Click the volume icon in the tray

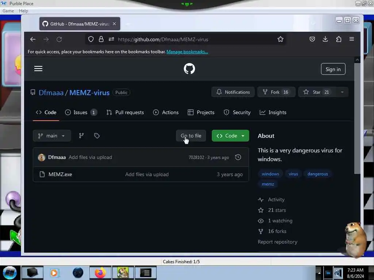[338, 273]
